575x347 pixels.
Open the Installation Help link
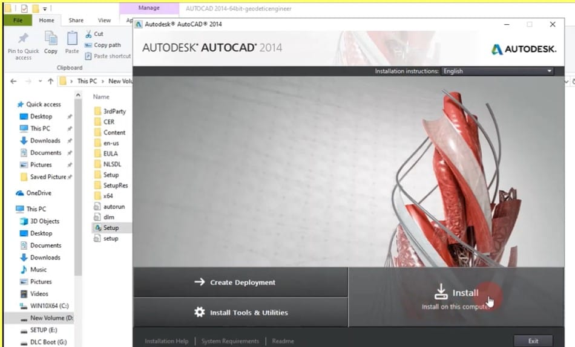pyautogui.click(x=166, y=341)
